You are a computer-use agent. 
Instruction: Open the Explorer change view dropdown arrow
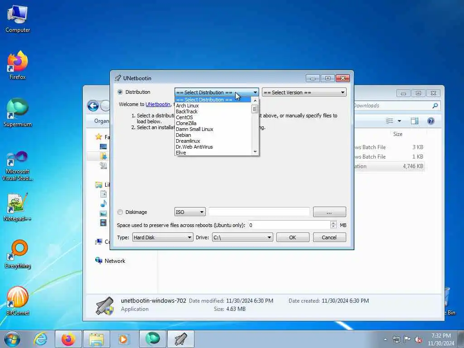399,121
